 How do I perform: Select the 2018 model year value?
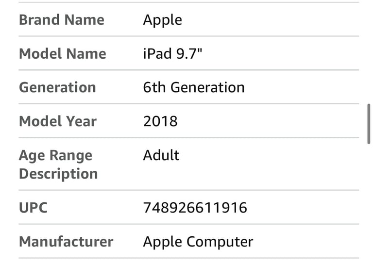coord(160,121)
